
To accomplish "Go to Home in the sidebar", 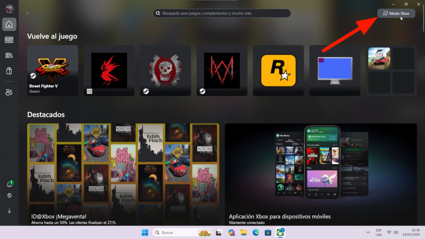I will coord(9,24).
